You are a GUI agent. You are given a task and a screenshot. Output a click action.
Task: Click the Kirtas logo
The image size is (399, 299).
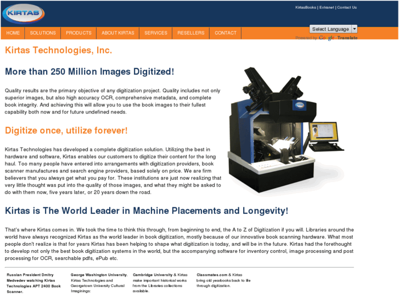[24, 13]
